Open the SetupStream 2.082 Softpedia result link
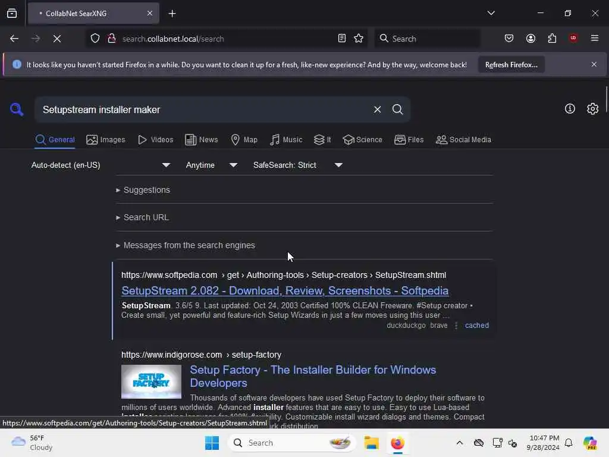This screenshot has width=609, height=457. [285, 290]
